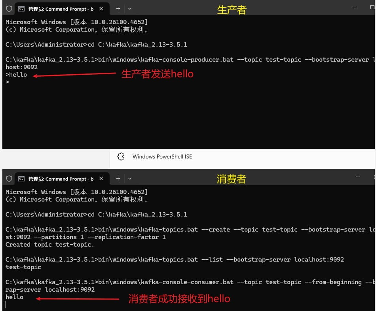Click the Microsoft Corporation line in the consumer
The width and height of the screenshot is (376, 311).
[x=76, y=200]
